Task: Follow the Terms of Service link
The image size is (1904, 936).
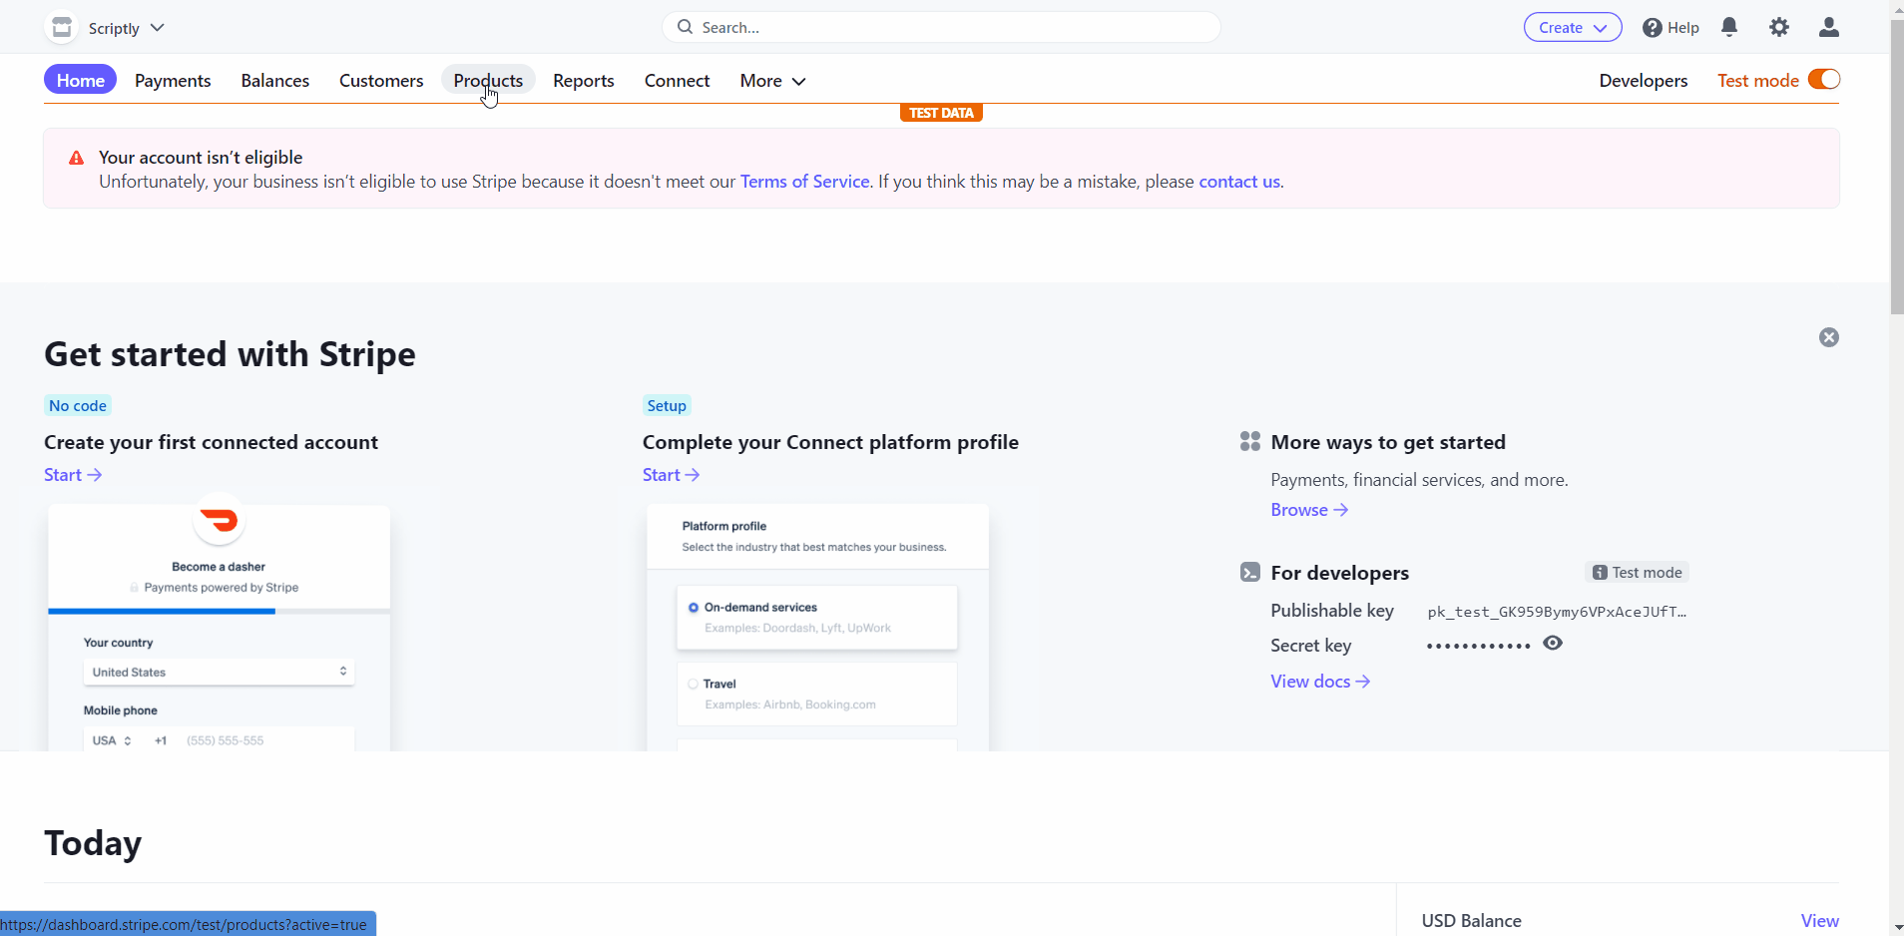Action: tap(804, 182)
